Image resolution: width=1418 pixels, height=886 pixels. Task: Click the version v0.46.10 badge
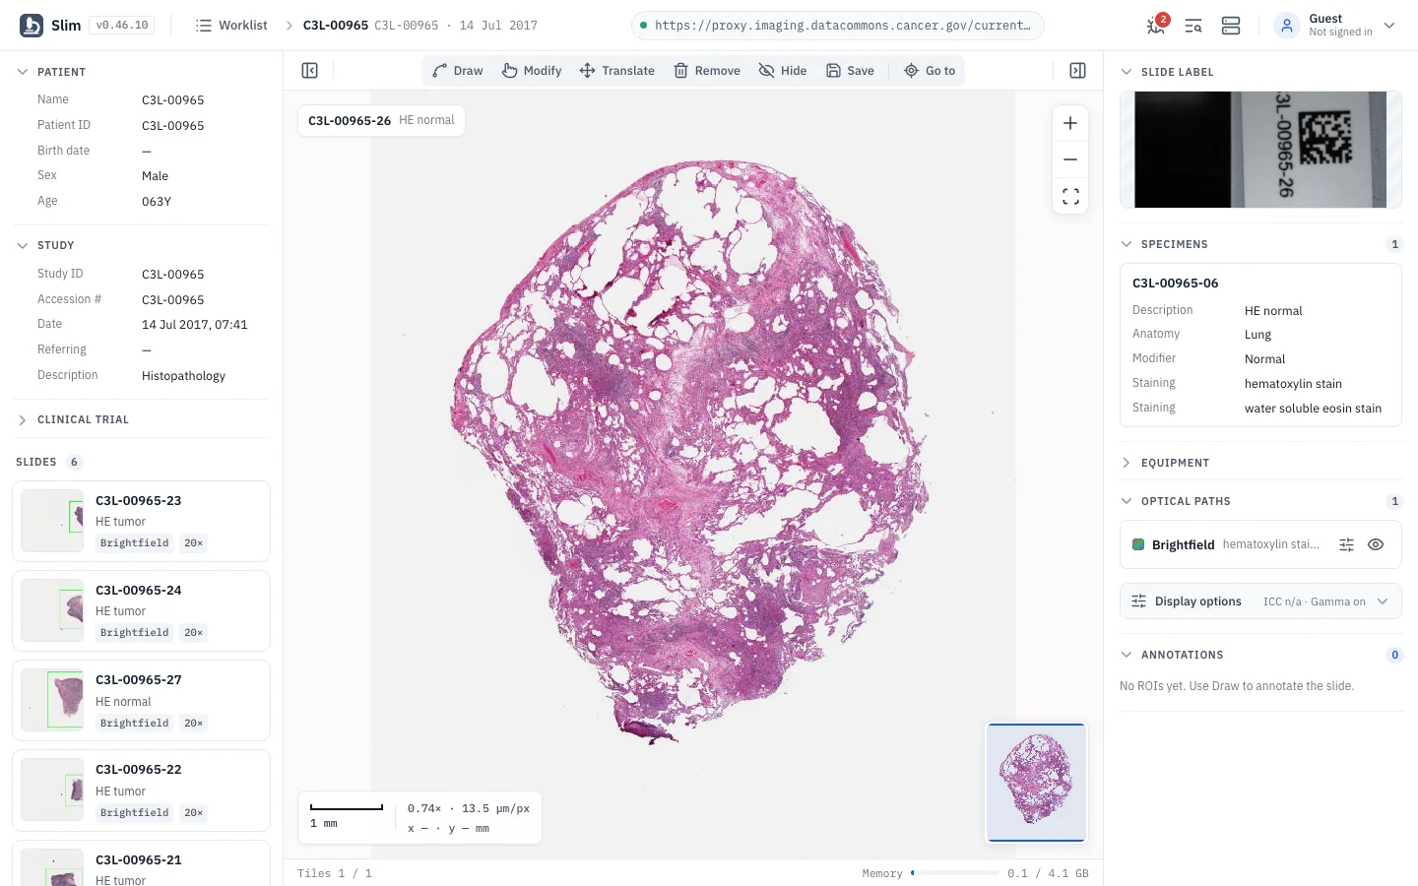pyautogui.click(x=122, y=26)
